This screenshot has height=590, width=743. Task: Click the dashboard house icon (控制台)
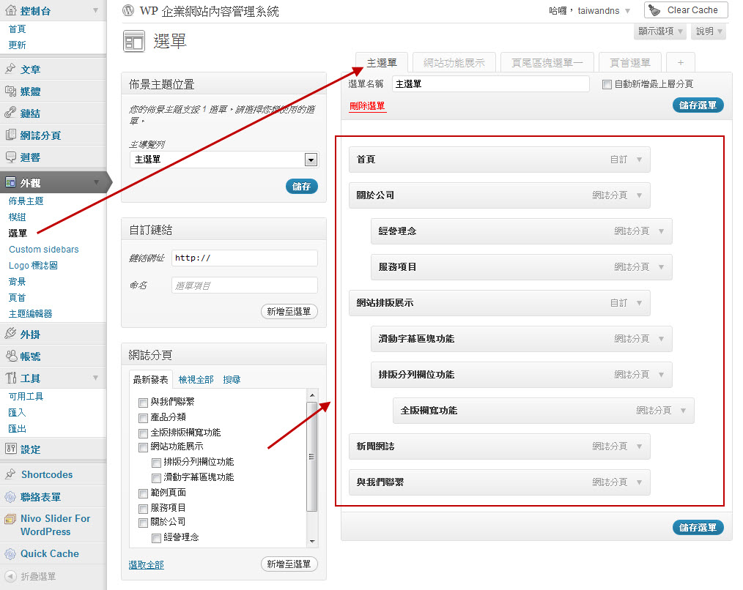(10, 10)
